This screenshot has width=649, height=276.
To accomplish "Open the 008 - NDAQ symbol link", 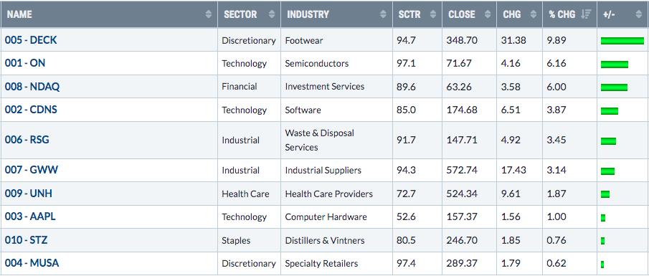I will pos(32,87).
